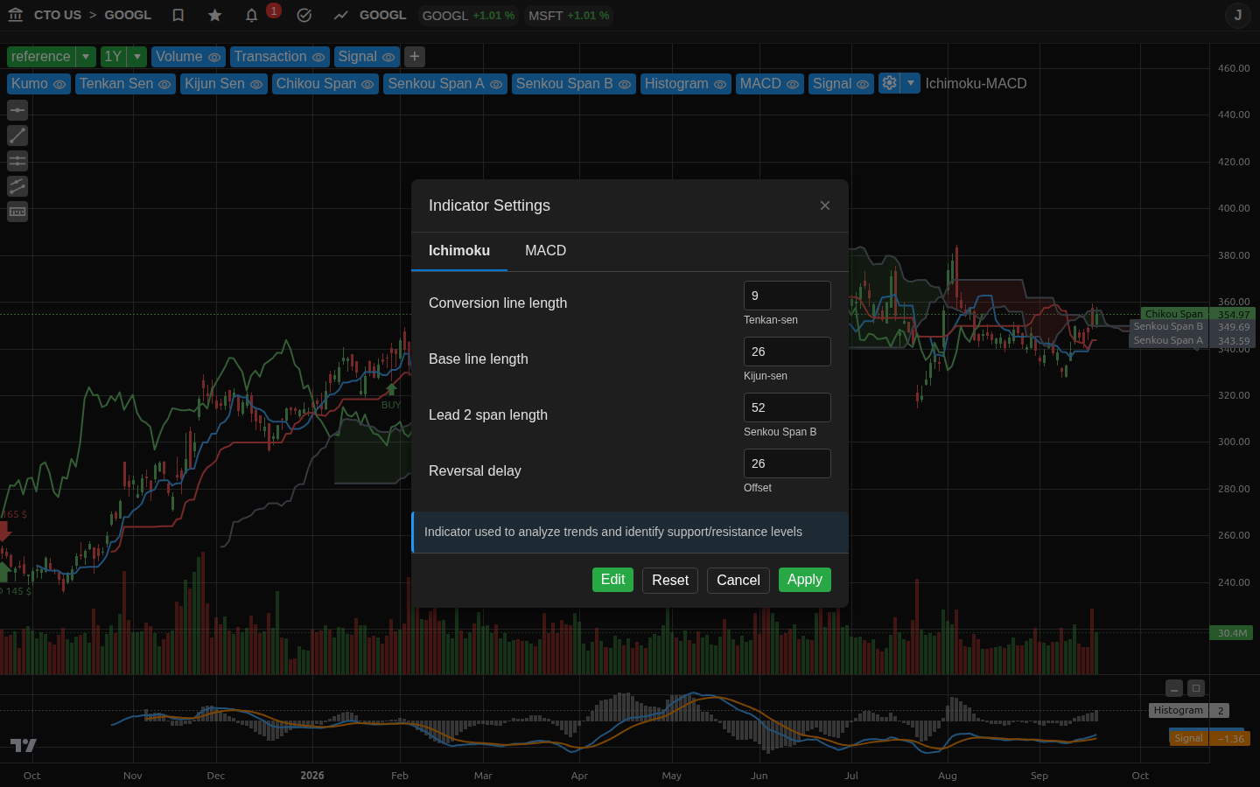Screen dimensions: 1260x787
Task: Focus the Conversion line length field
Action: (x=787, y=296)
